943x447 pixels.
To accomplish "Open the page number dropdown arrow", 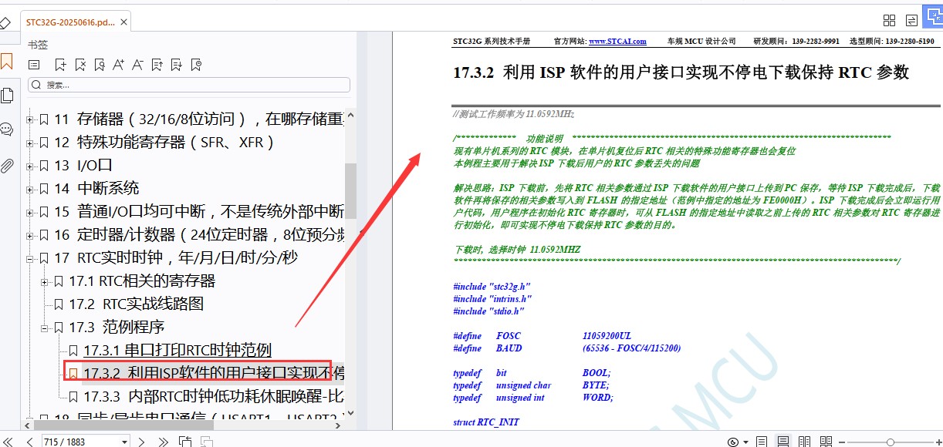I will [124, 442].
